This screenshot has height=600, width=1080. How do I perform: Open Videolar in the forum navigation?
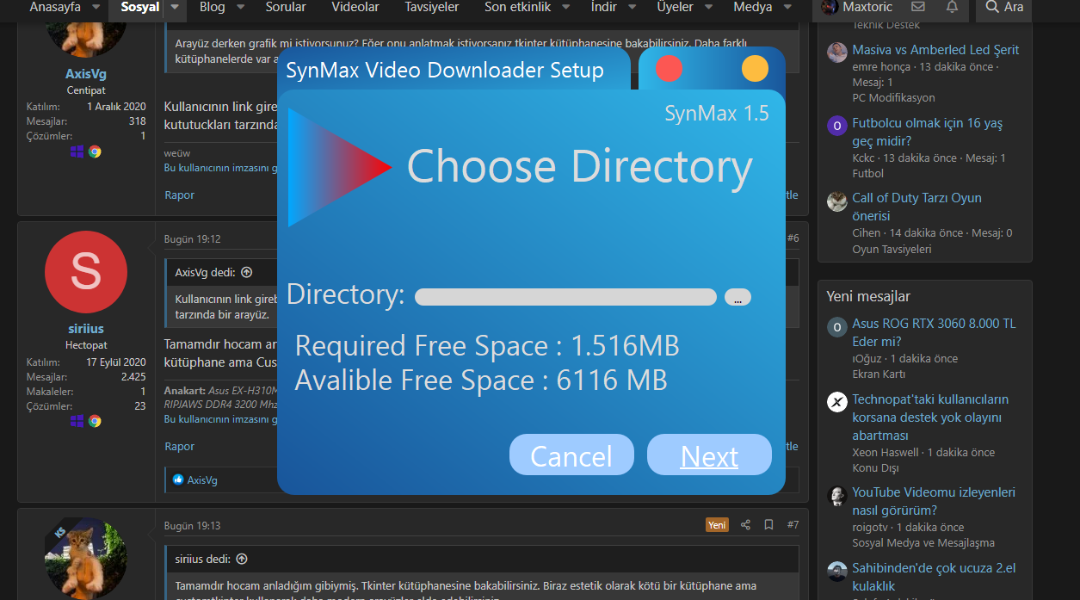[355, 7]
